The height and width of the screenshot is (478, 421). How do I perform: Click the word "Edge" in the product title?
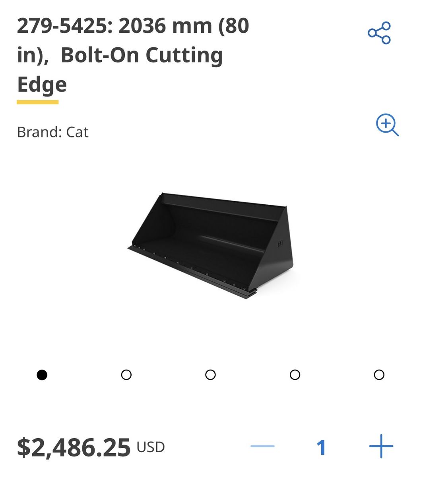coord(42,84)
